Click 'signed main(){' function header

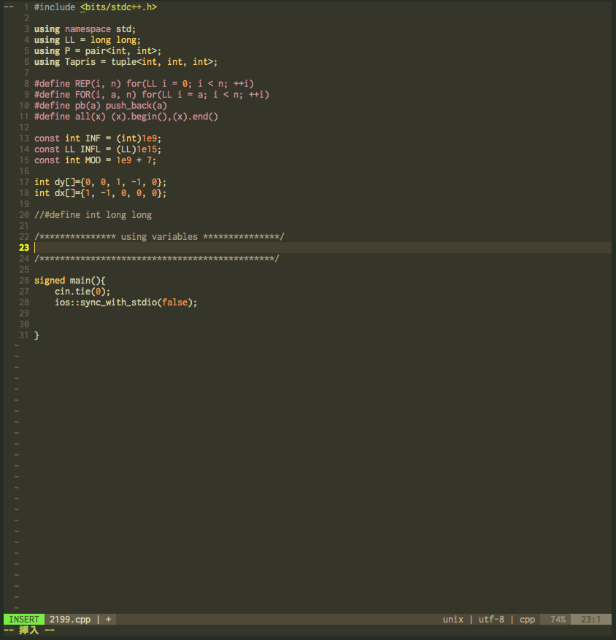(x=70, y=281)
